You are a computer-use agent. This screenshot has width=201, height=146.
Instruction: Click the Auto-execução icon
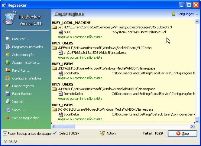click(x=8, y=55)
